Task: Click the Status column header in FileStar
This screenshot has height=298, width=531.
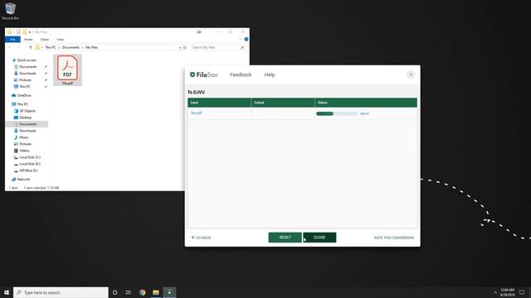Action: (x=366, y=103)
